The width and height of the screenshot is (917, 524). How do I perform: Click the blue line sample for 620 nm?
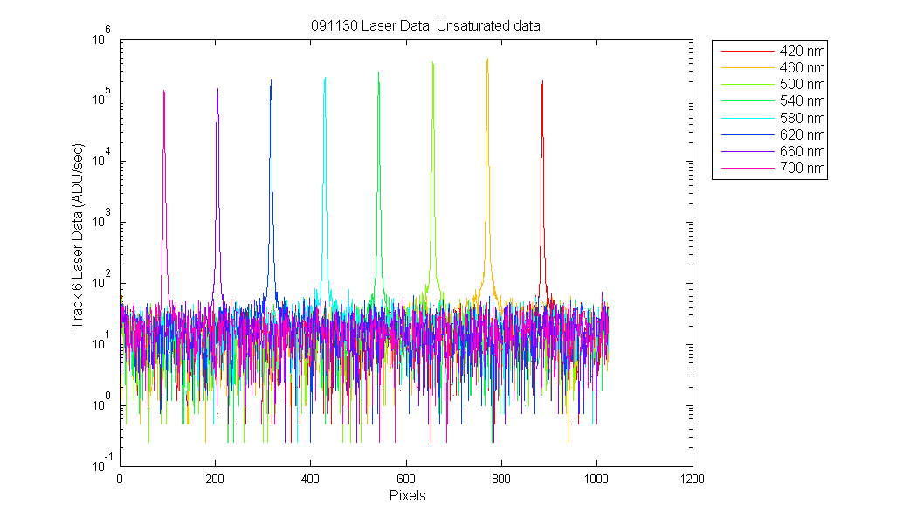pyautogui.click(x=748, y=134)
